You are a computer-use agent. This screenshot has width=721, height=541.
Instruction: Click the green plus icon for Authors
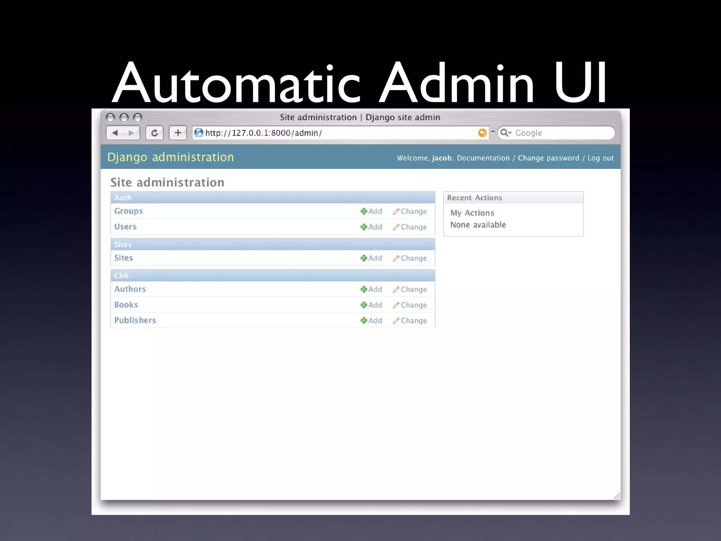coord(364,289)
